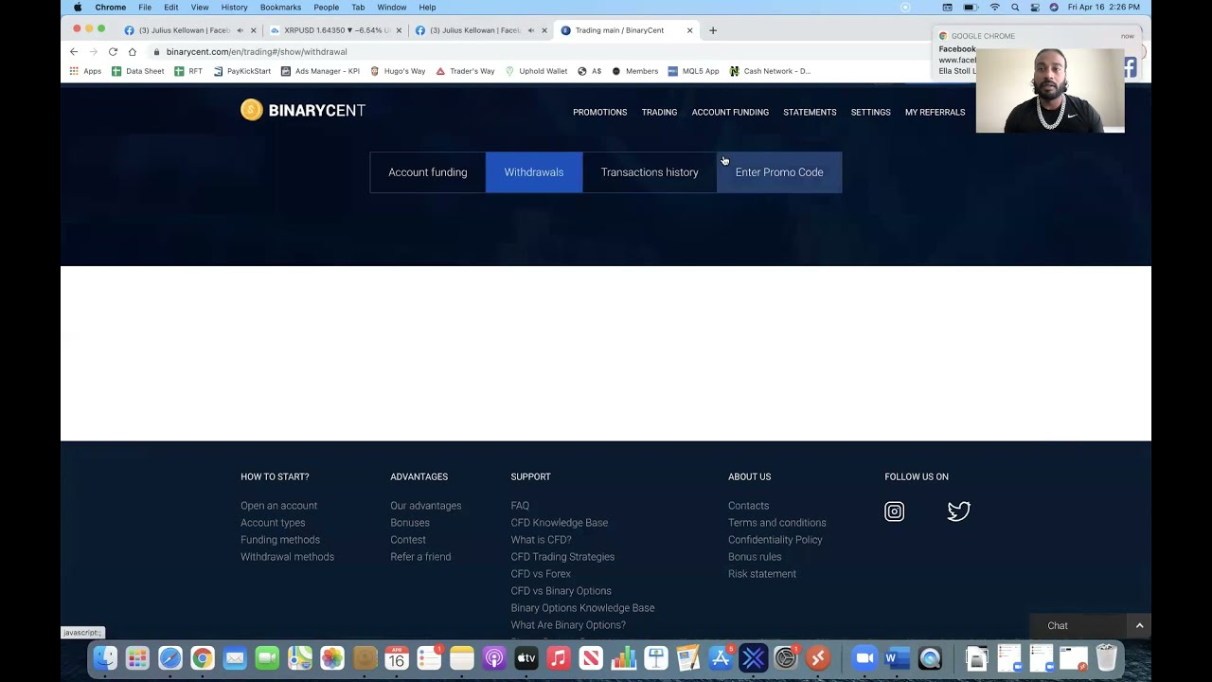Open Transactions history tab
The width and height of the screenshot is (1212, 682).
[x=650, y=172]
